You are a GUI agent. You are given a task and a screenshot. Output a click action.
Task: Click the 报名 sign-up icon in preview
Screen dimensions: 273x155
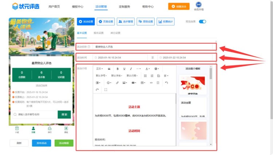[x=66, y=129]
